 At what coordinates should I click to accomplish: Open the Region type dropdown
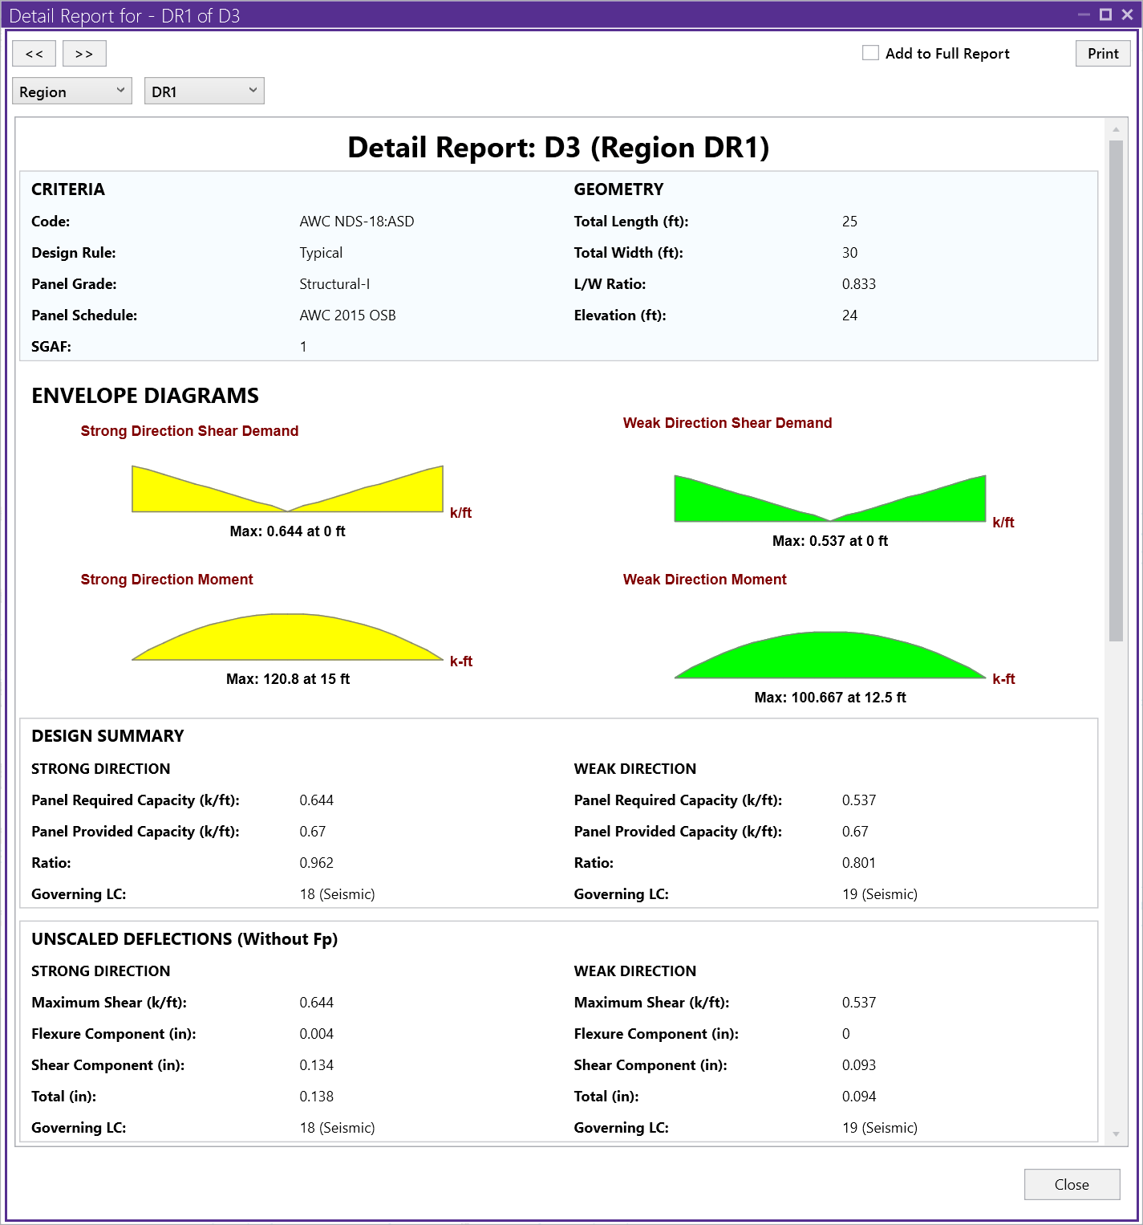point(72,92)
